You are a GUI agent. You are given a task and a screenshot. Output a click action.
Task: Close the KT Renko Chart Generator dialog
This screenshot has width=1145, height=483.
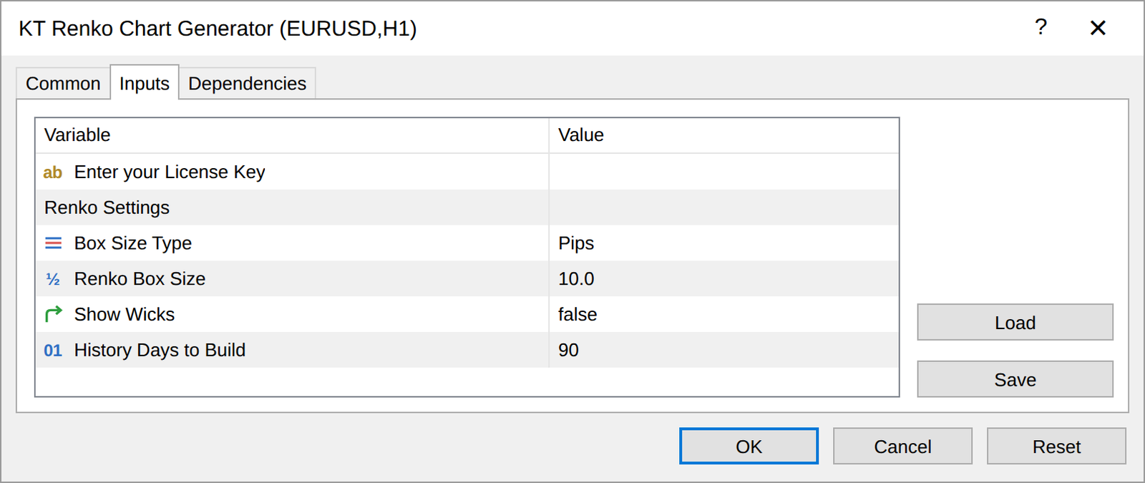pos(1098,28)
